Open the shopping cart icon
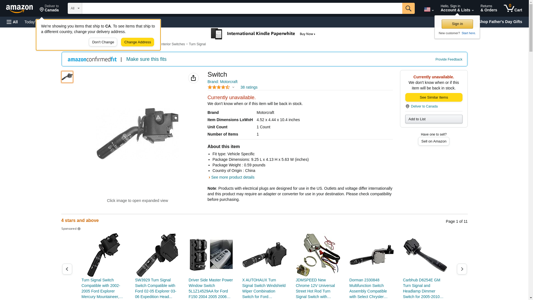 point(513,8)
